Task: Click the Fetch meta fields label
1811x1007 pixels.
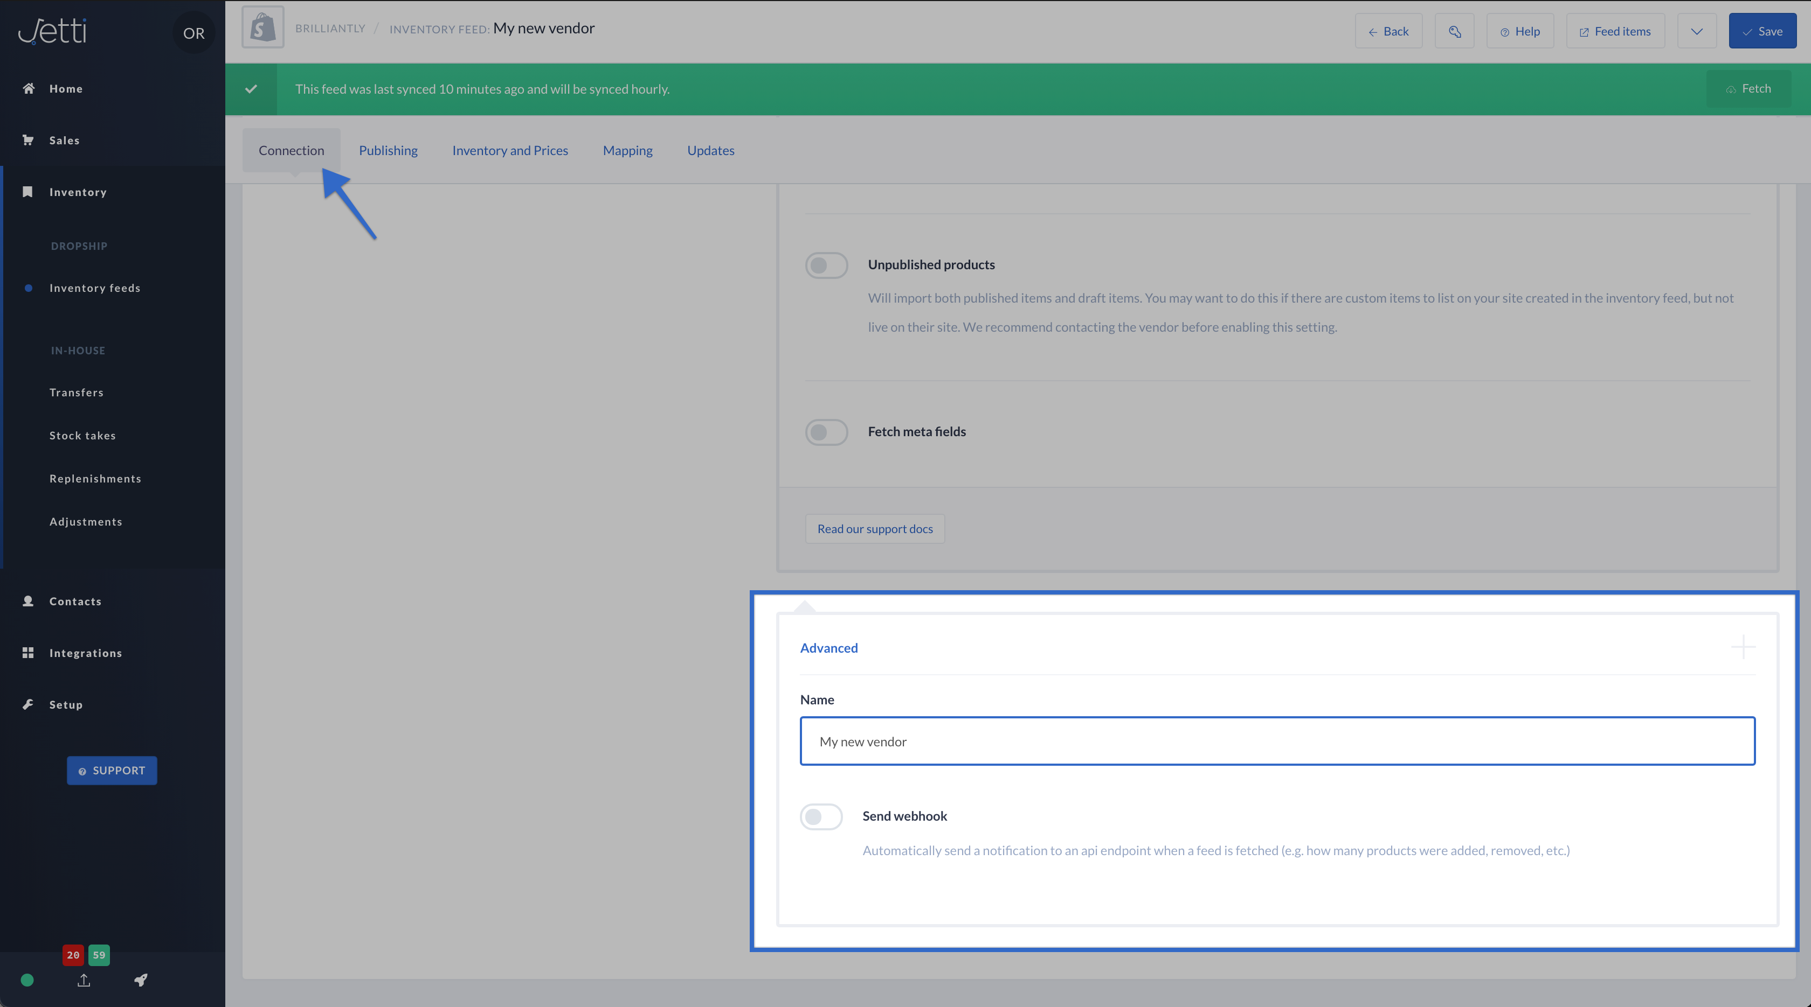Action: point(917,432)
